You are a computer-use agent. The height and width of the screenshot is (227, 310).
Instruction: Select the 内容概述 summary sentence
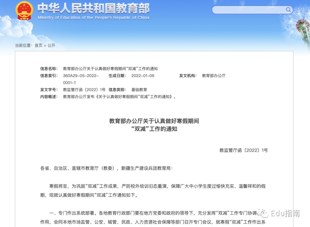point(119,97)
